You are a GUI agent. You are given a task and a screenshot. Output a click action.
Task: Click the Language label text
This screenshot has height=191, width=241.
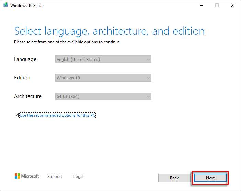pos(25,59)
